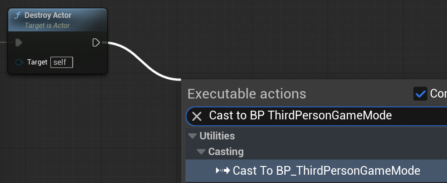Click the self value box on Target
The image size is (447, 183).
62,62
